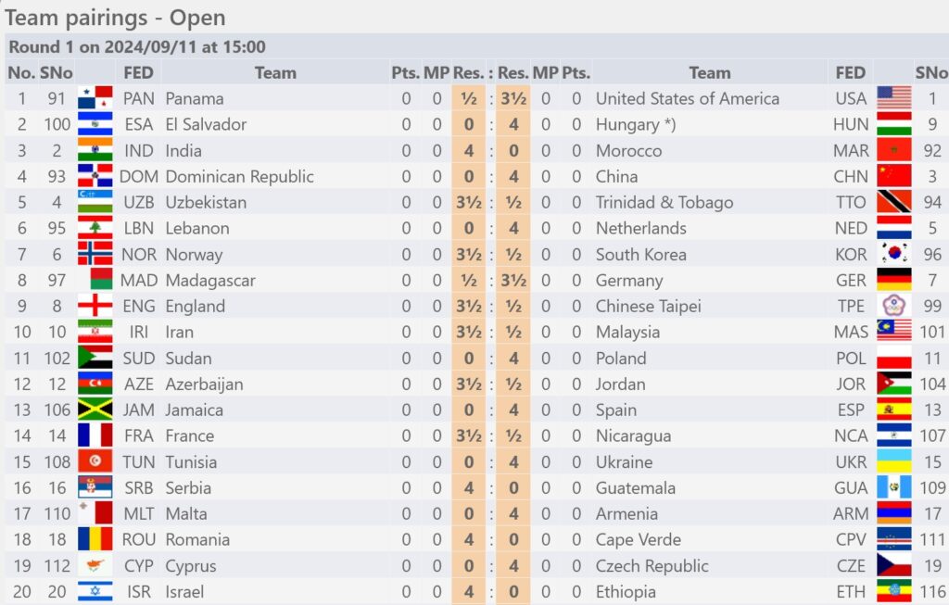The width and height of the screenshot is (949, 605).
Task: Select the Azerbaijan team name
Action: pyautogui.click(x=204, y=384)
